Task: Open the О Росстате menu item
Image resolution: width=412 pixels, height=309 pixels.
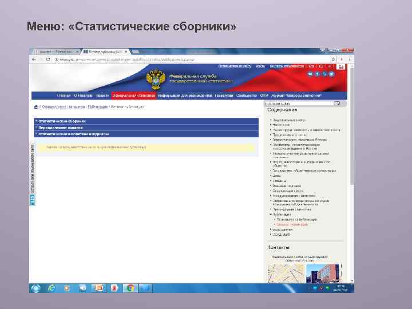Action: coord(83,96)
